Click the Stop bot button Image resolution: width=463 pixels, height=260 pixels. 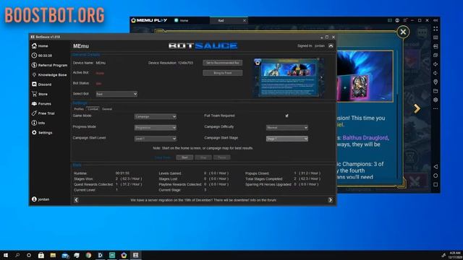(x=203, y=157)
